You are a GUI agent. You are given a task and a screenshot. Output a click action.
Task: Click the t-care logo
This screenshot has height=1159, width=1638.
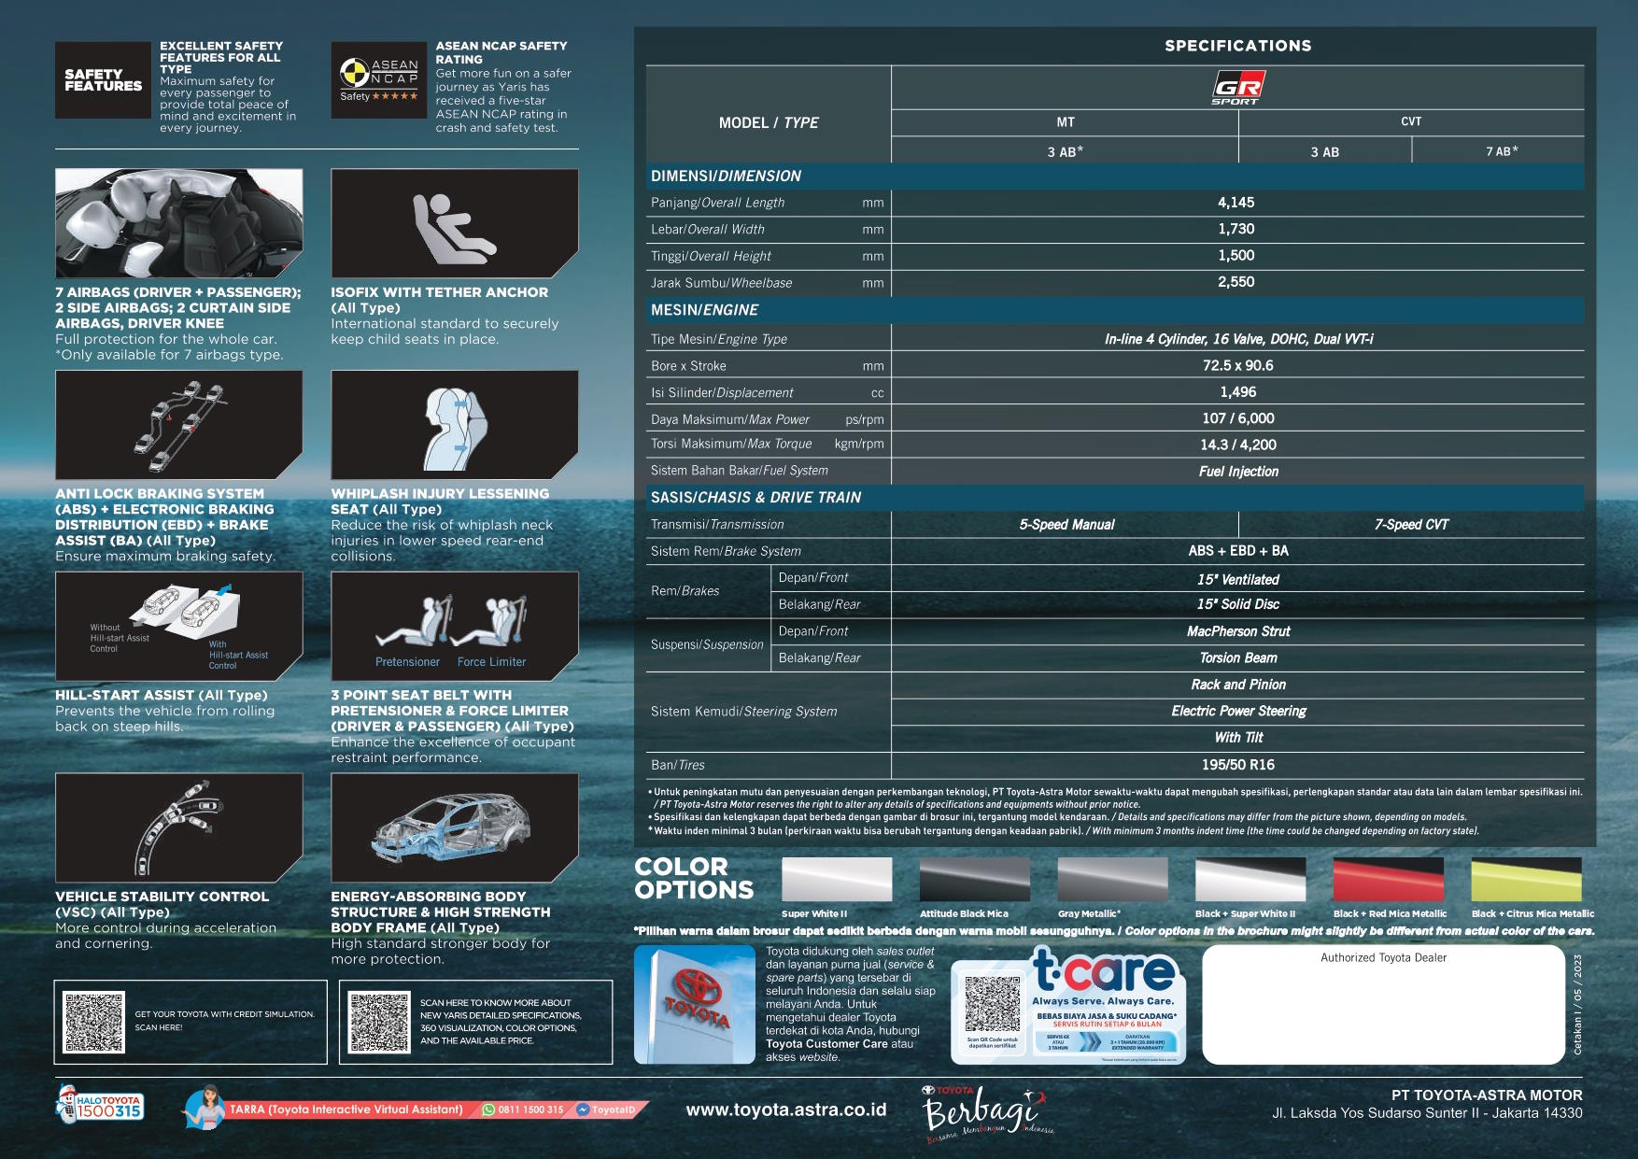tap(1104, 971)
